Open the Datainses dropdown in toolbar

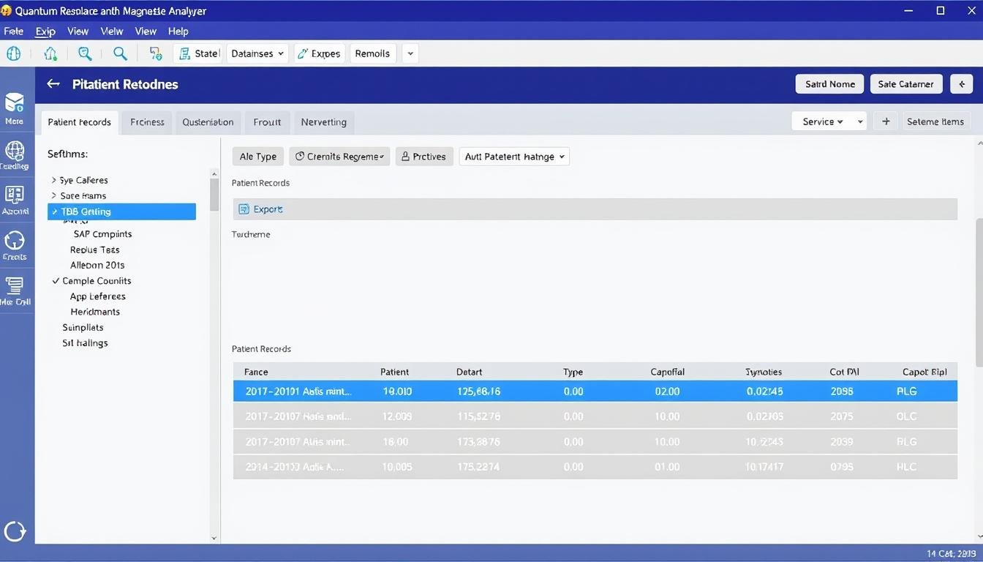pyautogui.click(x=257, y=53)
